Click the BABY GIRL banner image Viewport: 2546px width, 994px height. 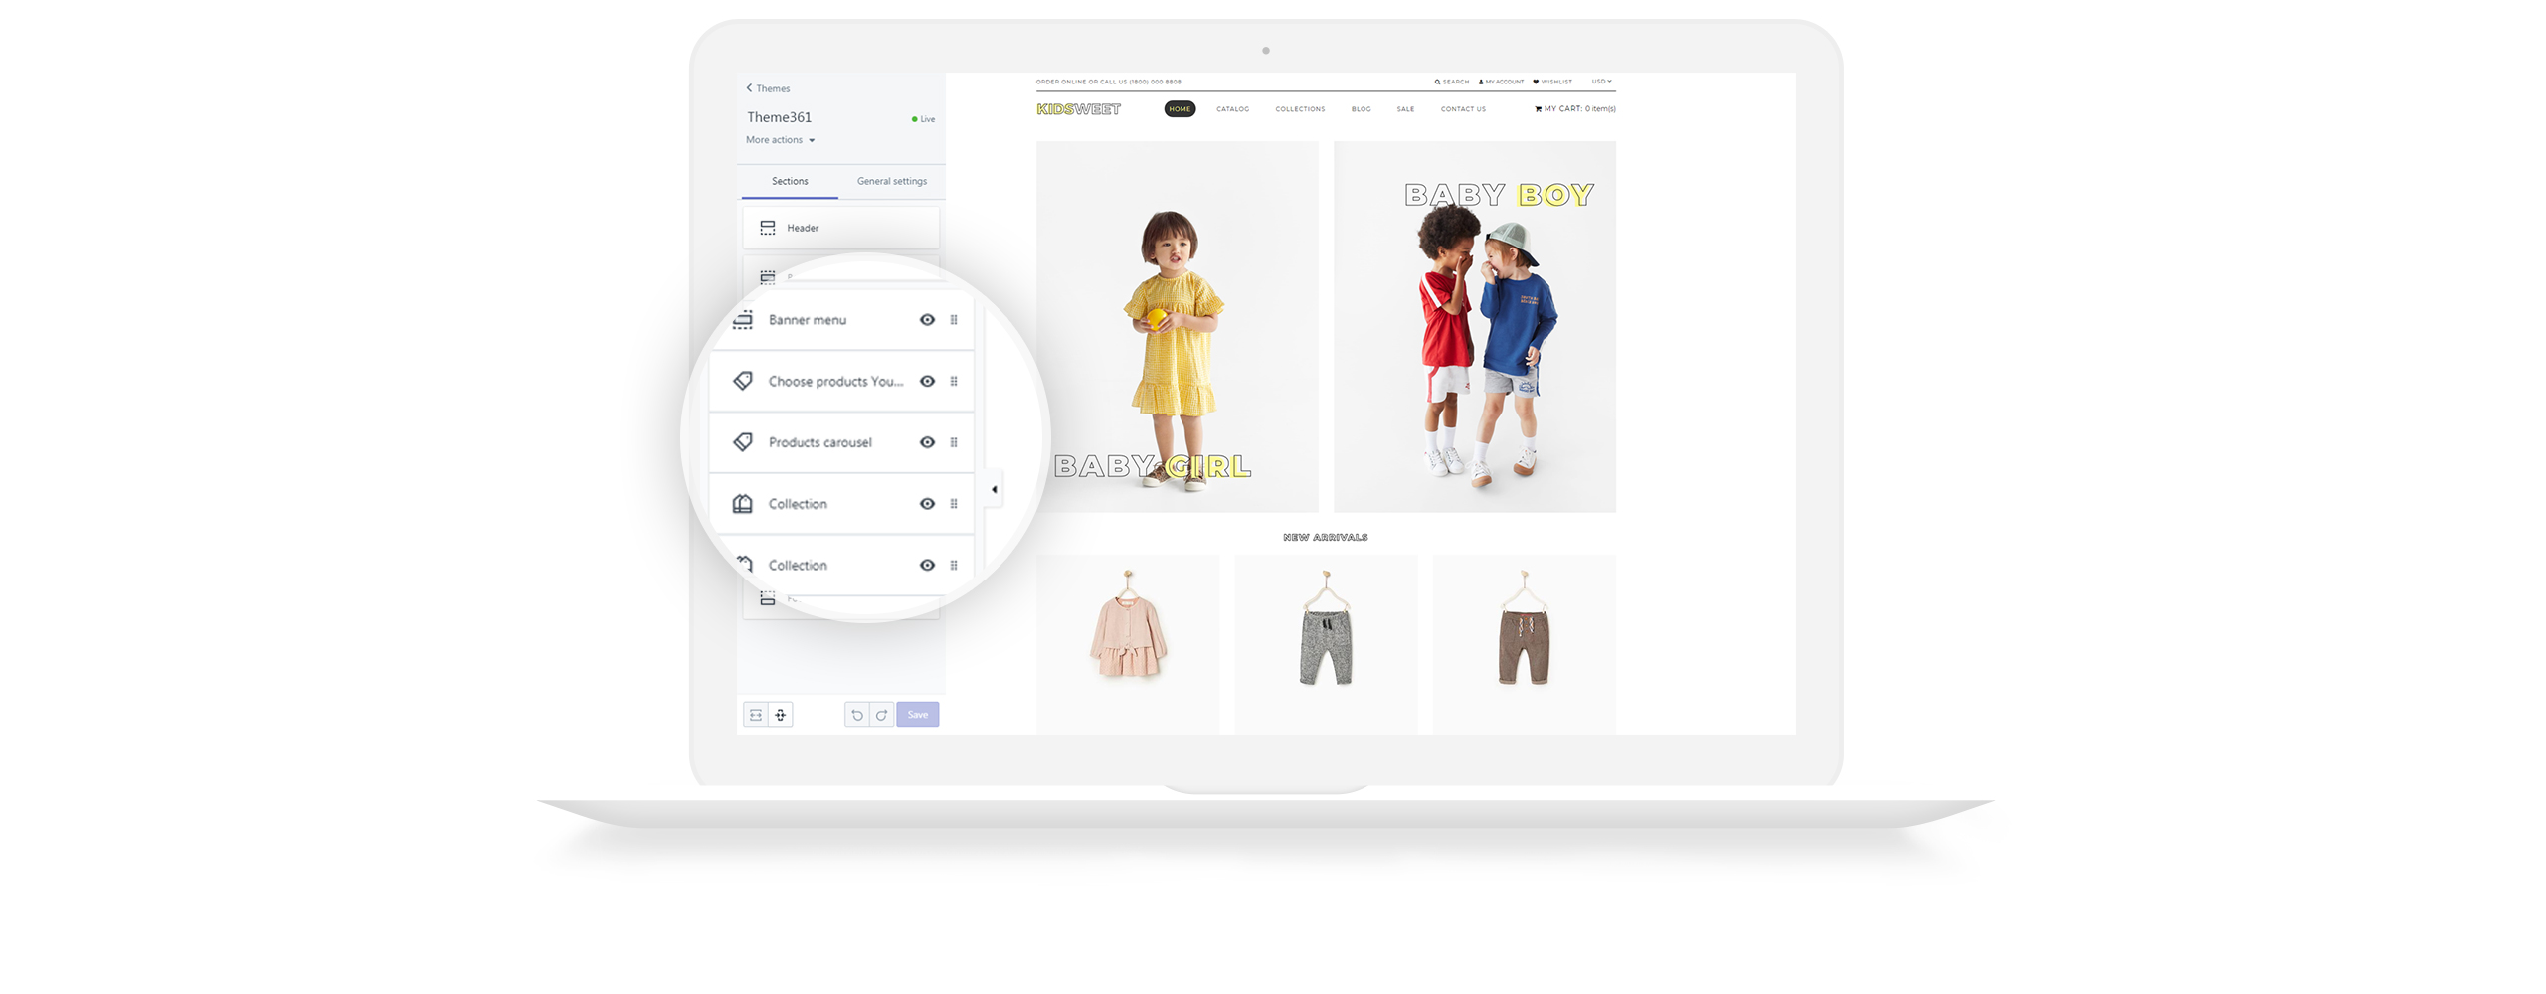pos(1178,326)
